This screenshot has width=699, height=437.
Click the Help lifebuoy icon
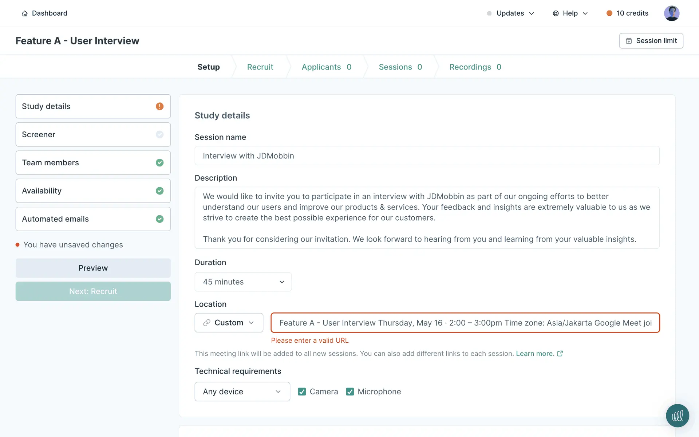point(556,13)
